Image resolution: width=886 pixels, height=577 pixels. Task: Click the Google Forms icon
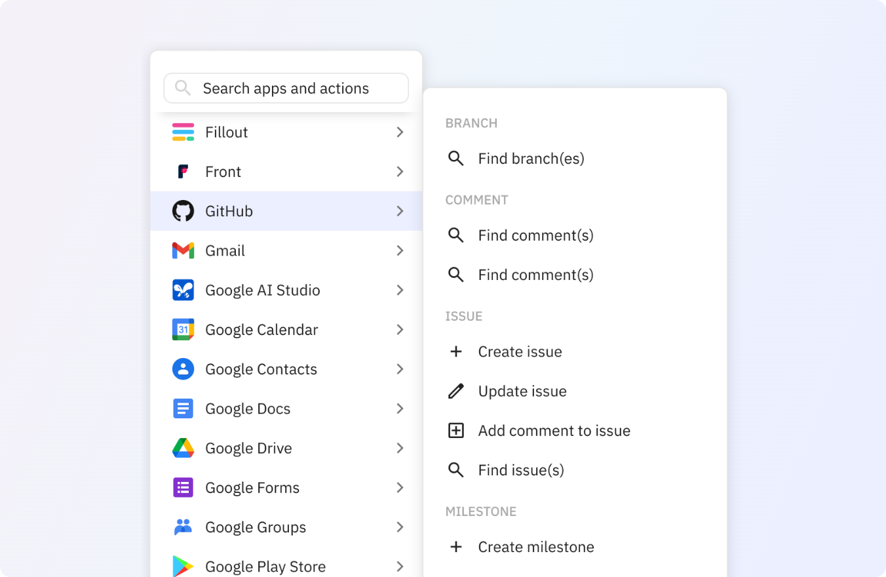[183, 487]
